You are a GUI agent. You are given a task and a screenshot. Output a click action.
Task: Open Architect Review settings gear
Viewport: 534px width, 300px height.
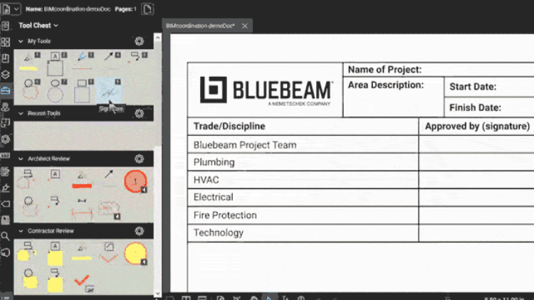click(140, 159)
